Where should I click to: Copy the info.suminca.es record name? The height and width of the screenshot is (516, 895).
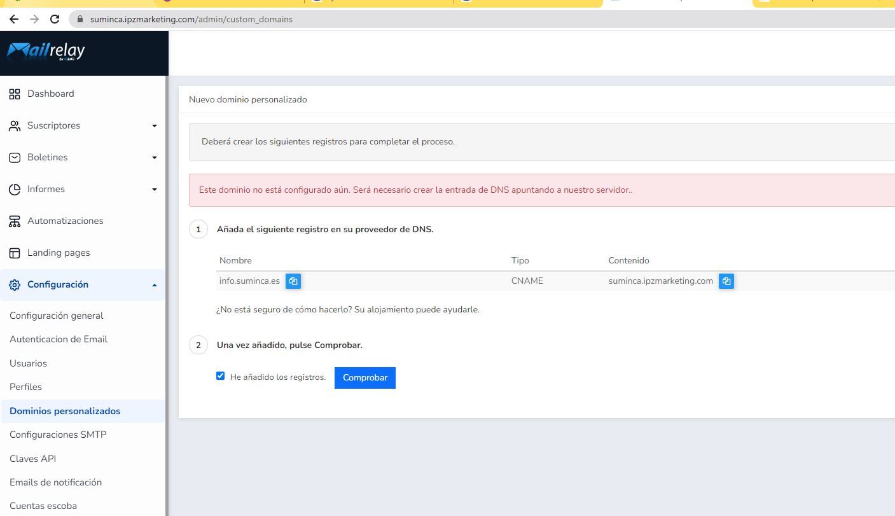tap(293, 281)
